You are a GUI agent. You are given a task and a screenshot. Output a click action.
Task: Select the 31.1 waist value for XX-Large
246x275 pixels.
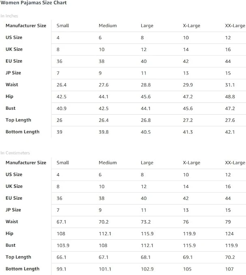pyautogui.click(x=230, y=85)
